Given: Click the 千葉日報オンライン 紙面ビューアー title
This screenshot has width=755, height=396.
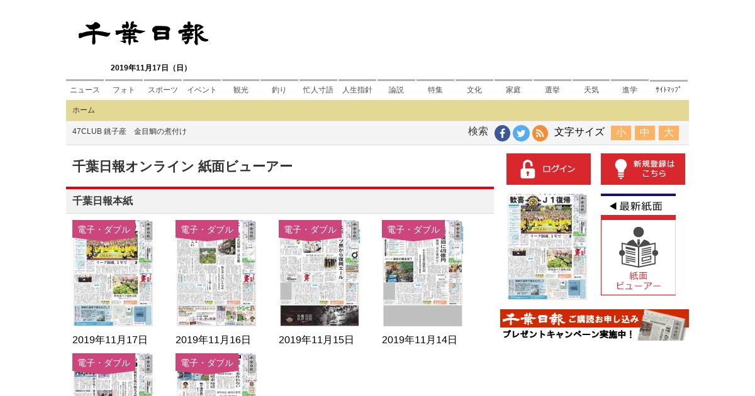Looking at the screenshot, I should pyautogui.click(x=182, y=167).
